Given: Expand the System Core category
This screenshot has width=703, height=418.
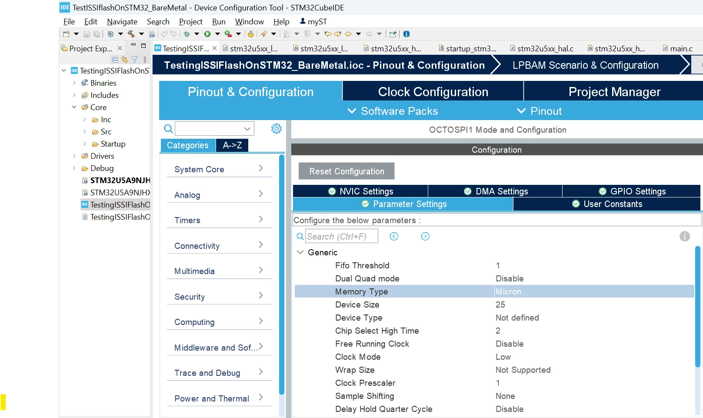Looking at the screenshot, I should coord(220,169).
